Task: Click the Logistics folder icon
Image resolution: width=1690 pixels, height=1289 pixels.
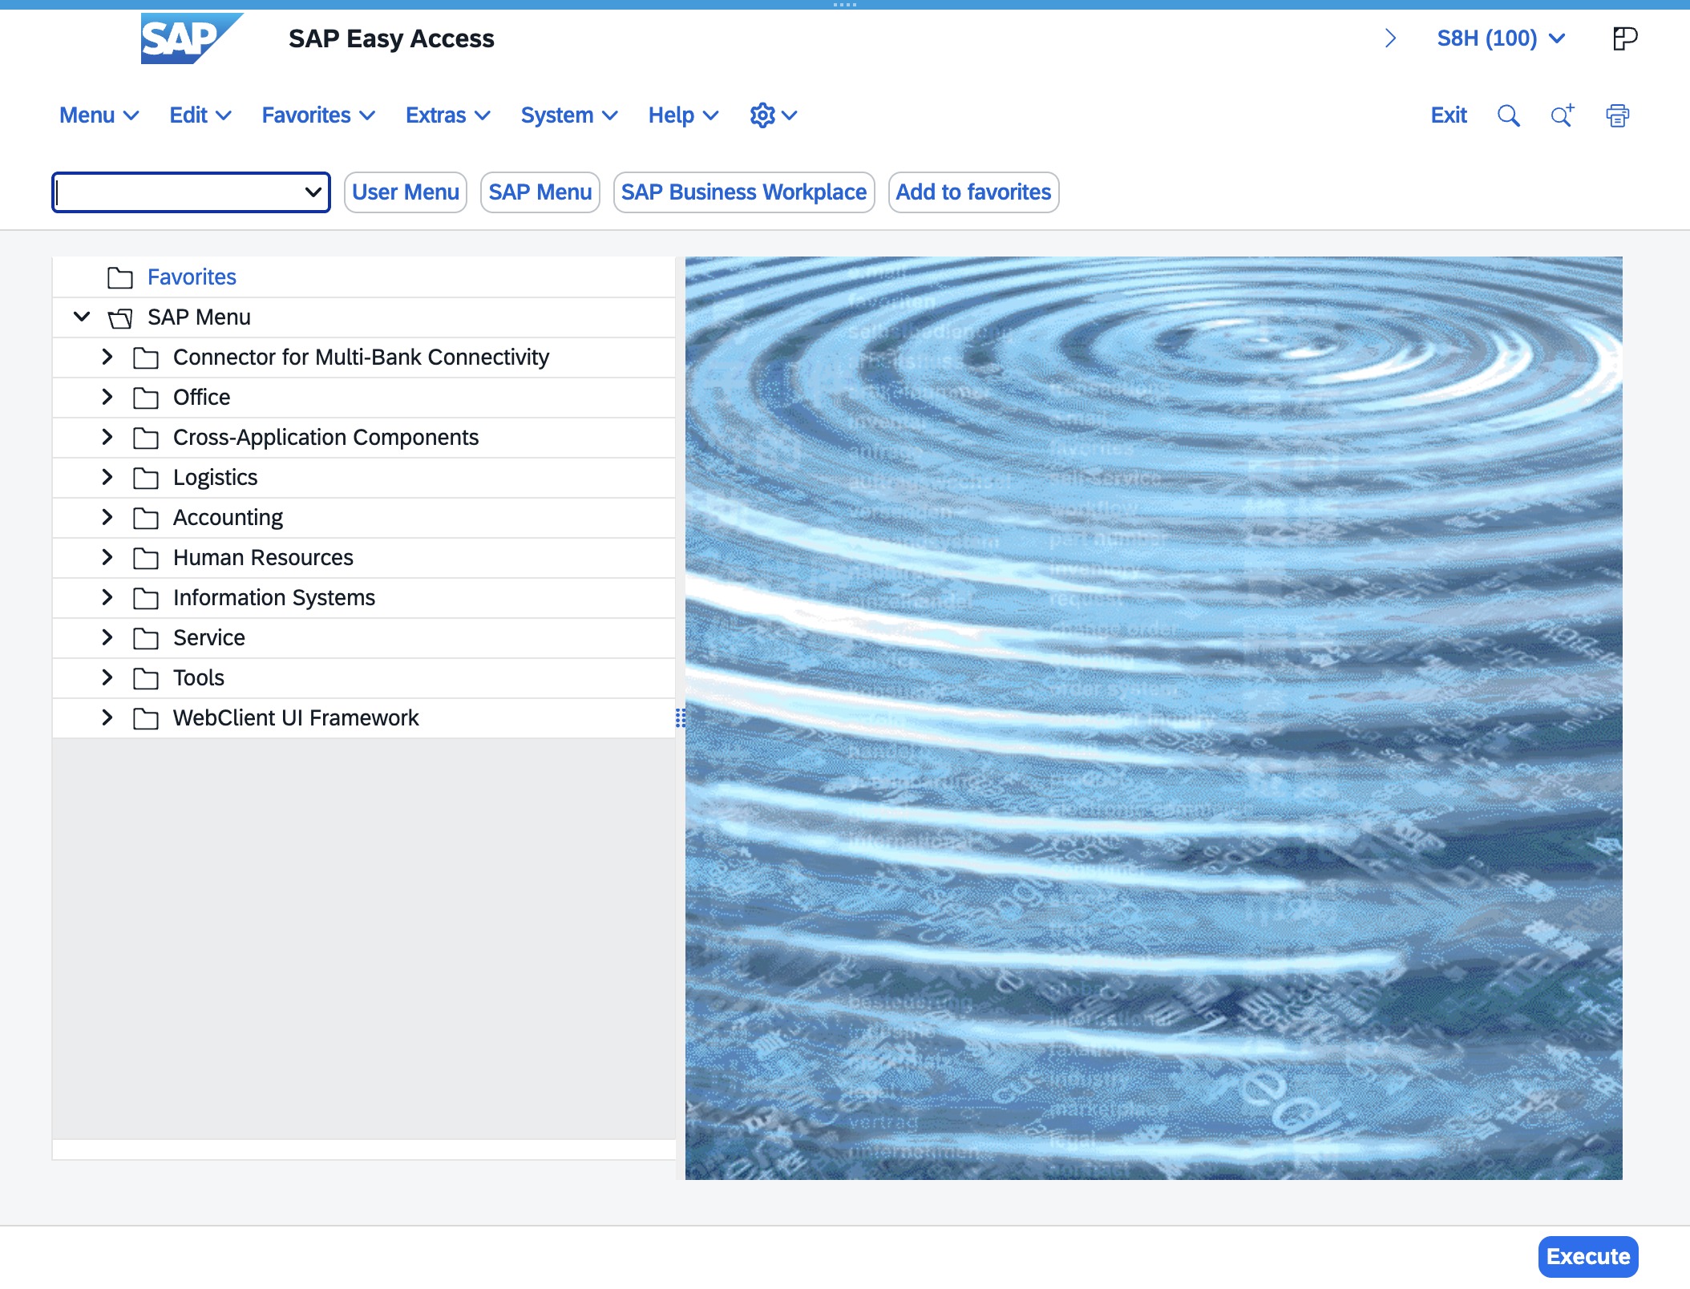Action: click(146, 478)
